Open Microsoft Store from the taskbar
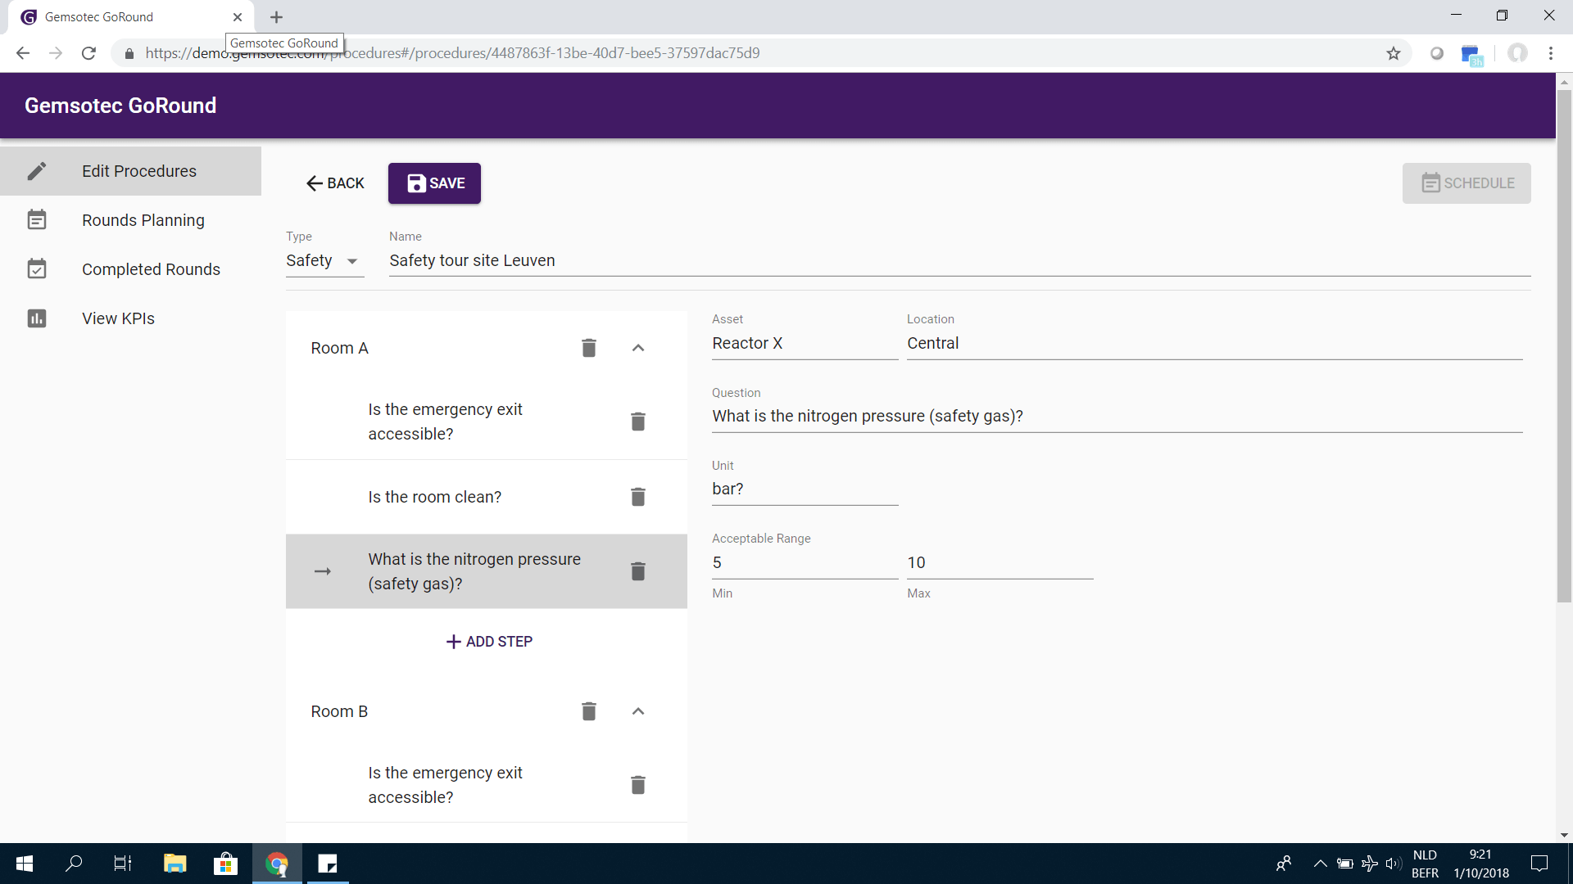The height and width of the screenshot is (884, 1573). click(x=225, y=864)
